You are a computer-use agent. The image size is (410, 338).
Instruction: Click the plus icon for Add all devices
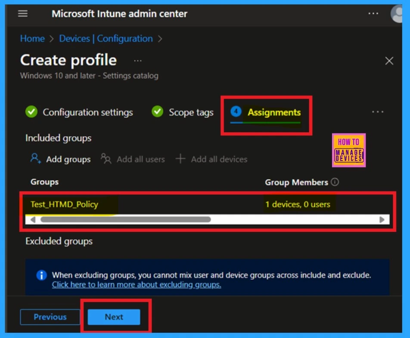tap(180, 158)
